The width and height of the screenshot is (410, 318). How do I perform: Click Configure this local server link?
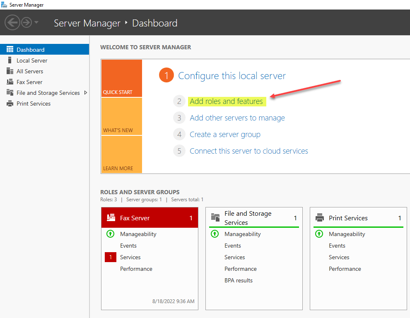click(232, 76)
